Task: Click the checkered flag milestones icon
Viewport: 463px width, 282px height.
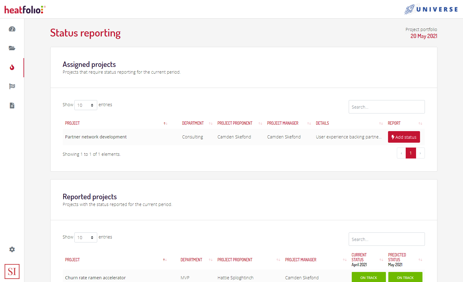Action: click(12, 86)
